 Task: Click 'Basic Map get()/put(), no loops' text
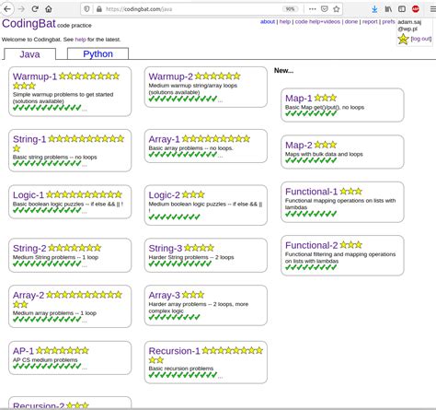pos(325,107)
